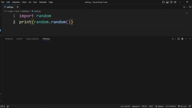Open the Terminal menu
Viewport: 192px width, 108px height.
pyautogui.click(x=43, y=2)
